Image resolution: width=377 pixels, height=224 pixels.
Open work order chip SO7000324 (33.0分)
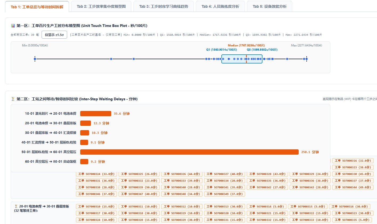(x=96, y=174)
